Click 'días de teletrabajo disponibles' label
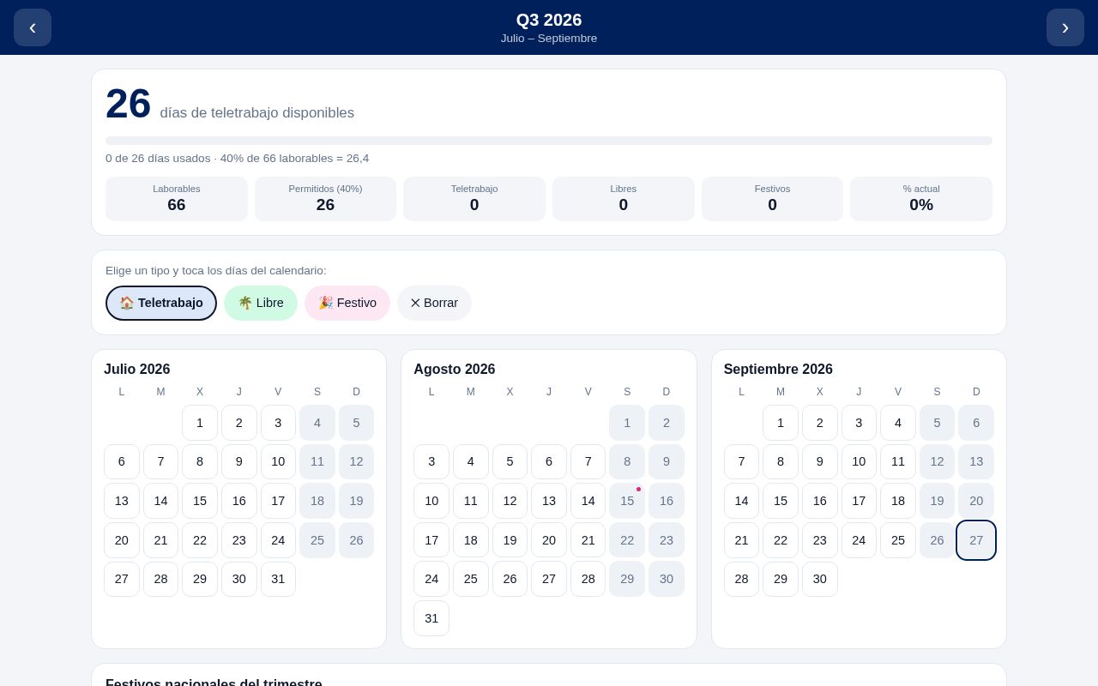This screenshot has height=686, width=1098. pos(257,113)
